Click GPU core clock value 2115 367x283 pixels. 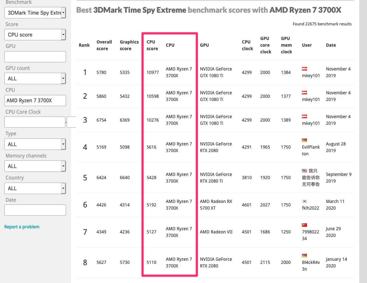(x=265, y=262)
